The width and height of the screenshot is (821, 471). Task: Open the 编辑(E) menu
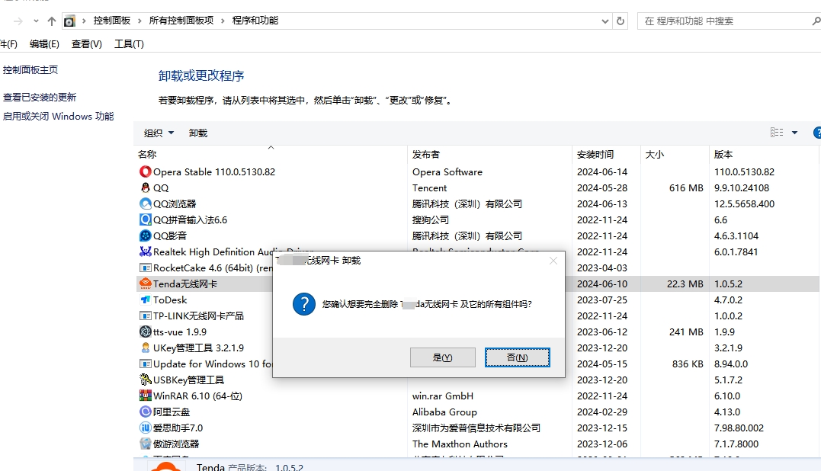[x=44, y=44]
